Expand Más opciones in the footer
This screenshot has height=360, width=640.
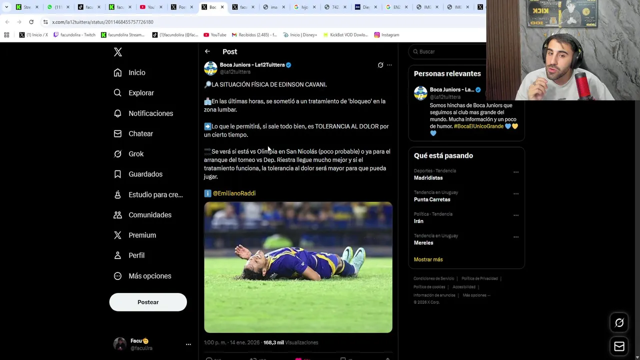pyautogui.click(x=476, y=295)
